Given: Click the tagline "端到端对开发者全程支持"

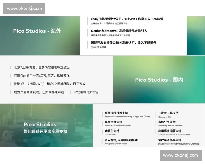Looking at the screenshot, I should click(x=45, y=132).
